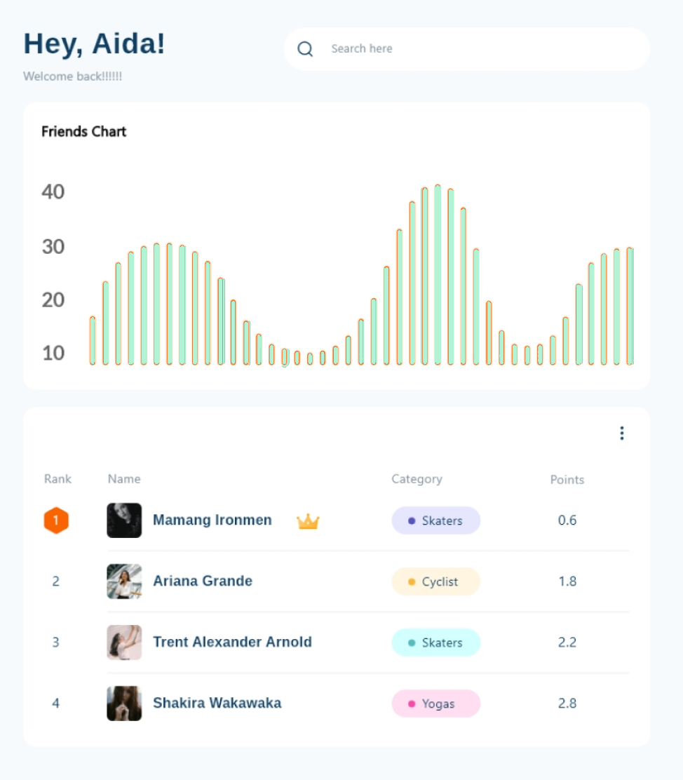The width and height of the screenshot is (683, 780).
Task: Click Trent Alexander Arnold's teal Skaters tag
Action: [x=435, y=643]
